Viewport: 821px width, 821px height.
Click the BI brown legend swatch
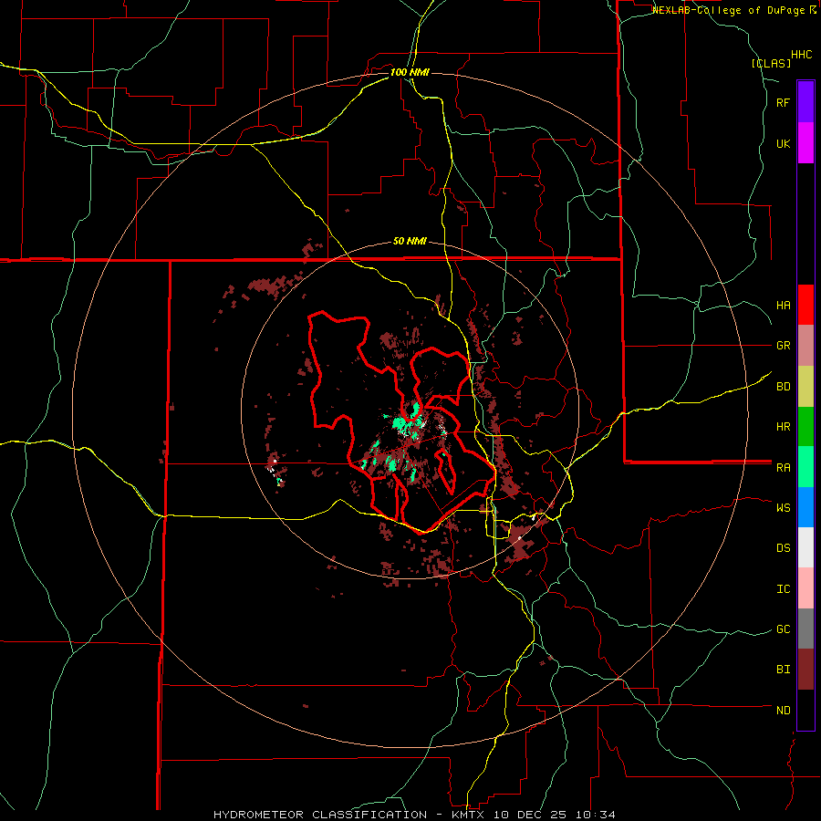coord(805,670)
